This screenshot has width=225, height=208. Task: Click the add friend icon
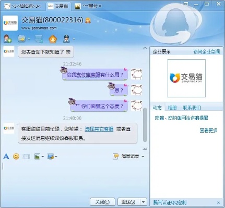click(x=7, y=38)
